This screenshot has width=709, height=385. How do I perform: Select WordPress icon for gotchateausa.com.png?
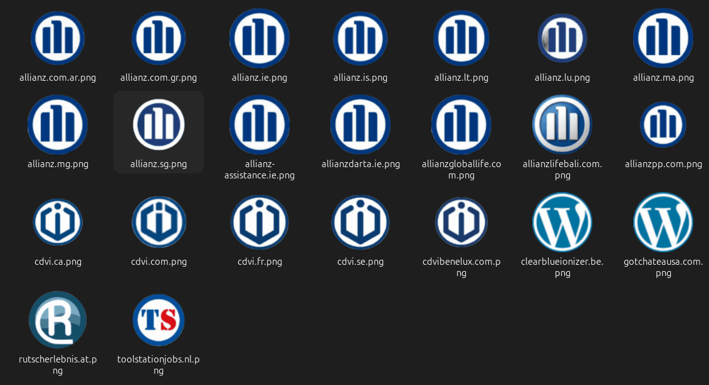[663, 222]
